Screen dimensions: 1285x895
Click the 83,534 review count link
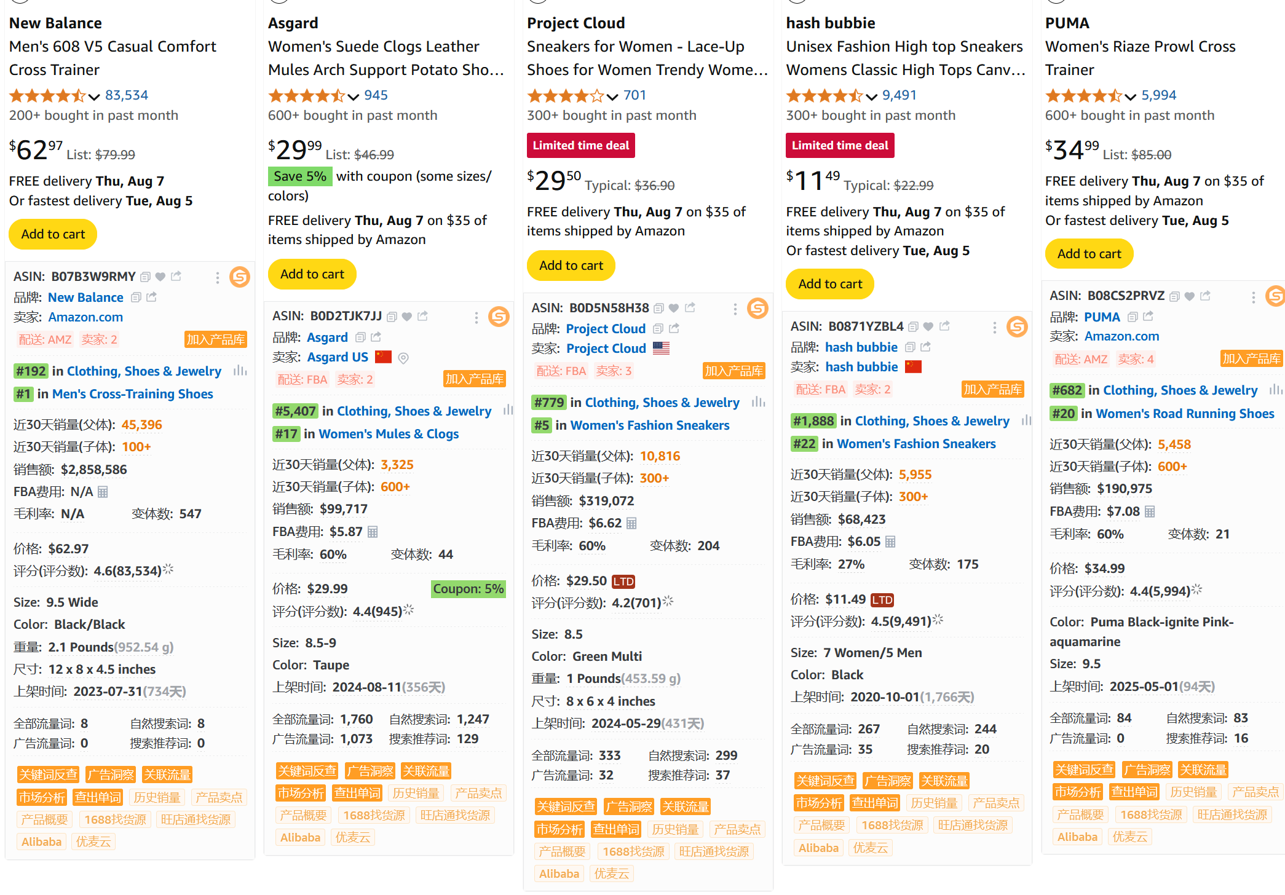pos(127,95)
